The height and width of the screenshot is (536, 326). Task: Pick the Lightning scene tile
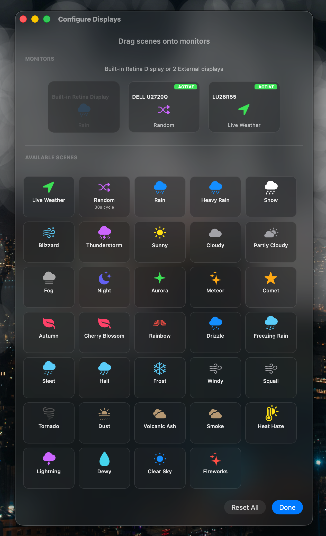click(49, 468)
